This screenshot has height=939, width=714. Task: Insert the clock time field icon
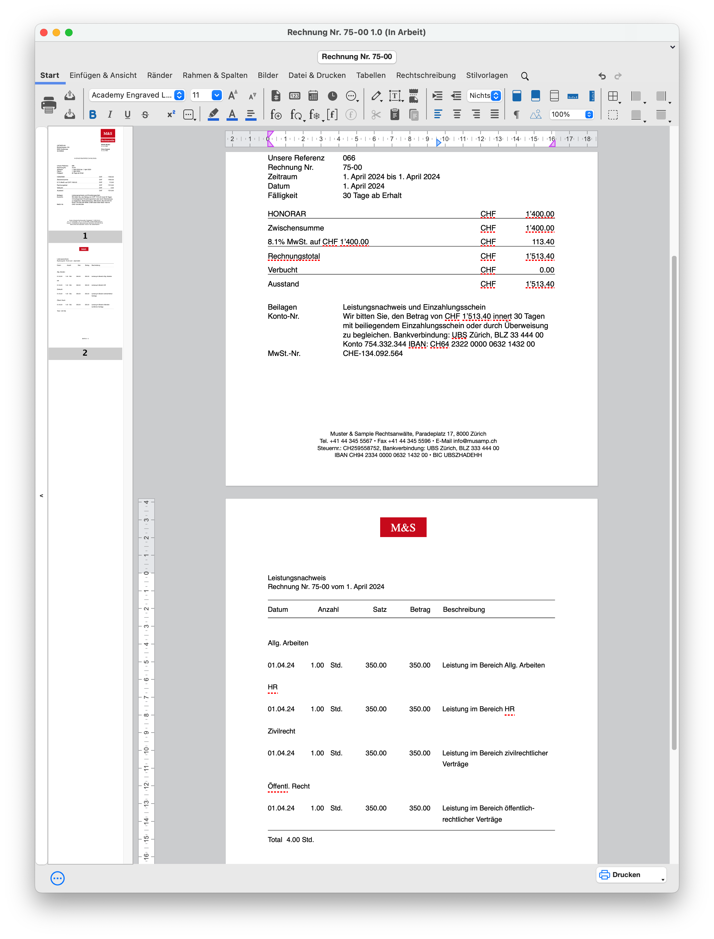point(332,96)
